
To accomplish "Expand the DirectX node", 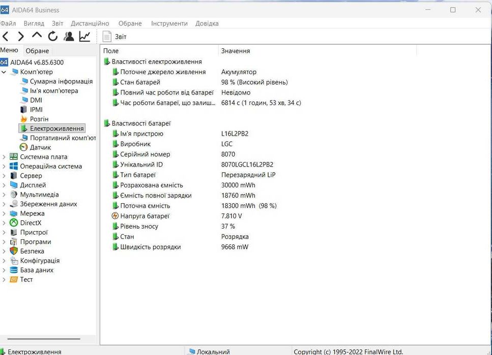I will (4, 223).
